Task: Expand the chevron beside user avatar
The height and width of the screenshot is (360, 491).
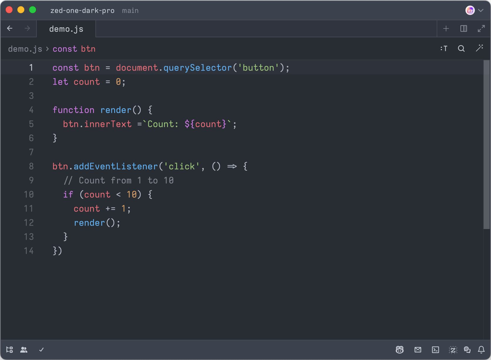Action: point(481,11)
